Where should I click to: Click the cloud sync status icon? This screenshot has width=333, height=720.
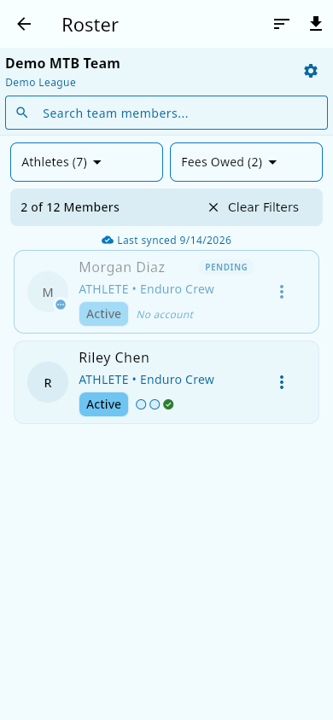108,241
